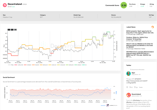Click retweet icon with 17 count
Screen dimensions: 157x110
tap(130, 87)
